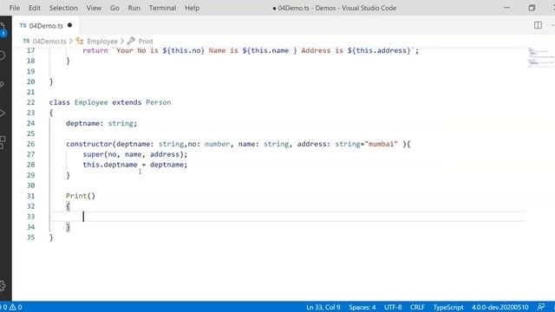Viewport: 555px width, 312px height.
Task: Click the word Employee in class declaration
Action: (x=91, y=102)
